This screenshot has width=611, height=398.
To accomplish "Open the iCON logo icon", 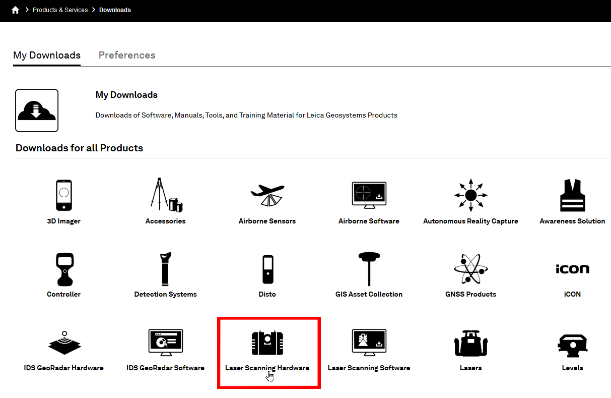I will click(573, 269).
